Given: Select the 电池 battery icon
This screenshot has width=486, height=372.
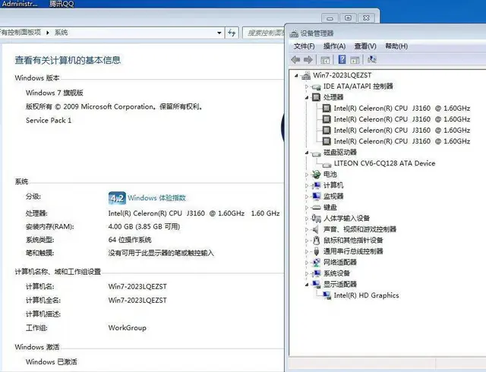Looking at the screenshot, I should coord(316,175).
